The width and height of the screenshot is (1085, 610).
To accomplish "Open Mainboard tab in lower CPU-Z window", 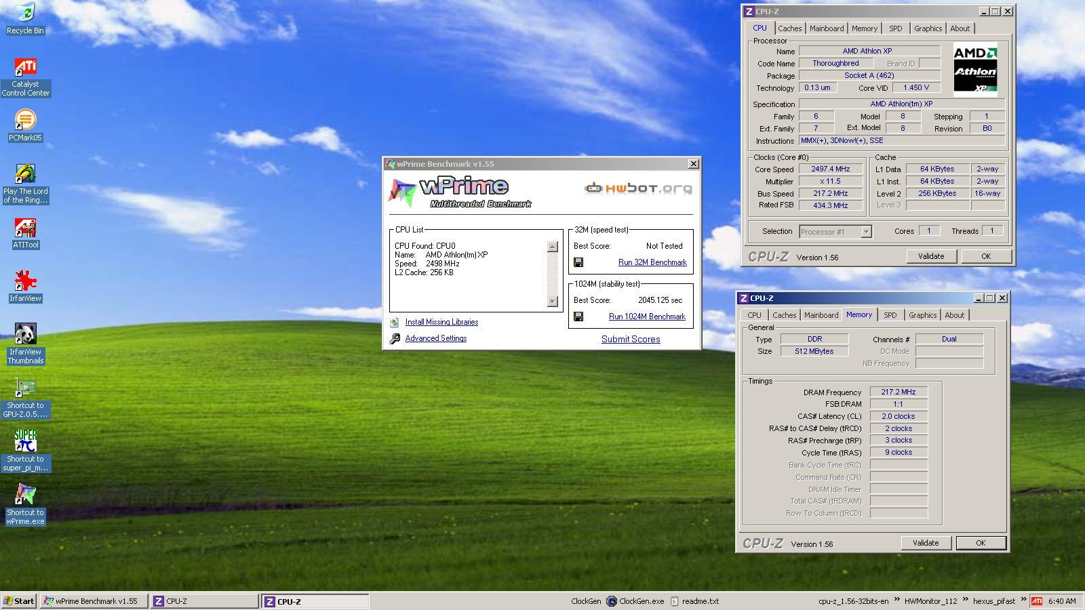I will [x=821, y=315].
